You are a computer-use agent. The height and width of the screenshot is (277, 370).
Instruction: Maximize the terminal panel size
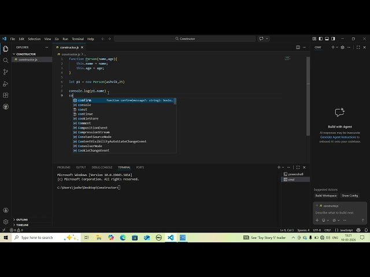coord(298,167)
